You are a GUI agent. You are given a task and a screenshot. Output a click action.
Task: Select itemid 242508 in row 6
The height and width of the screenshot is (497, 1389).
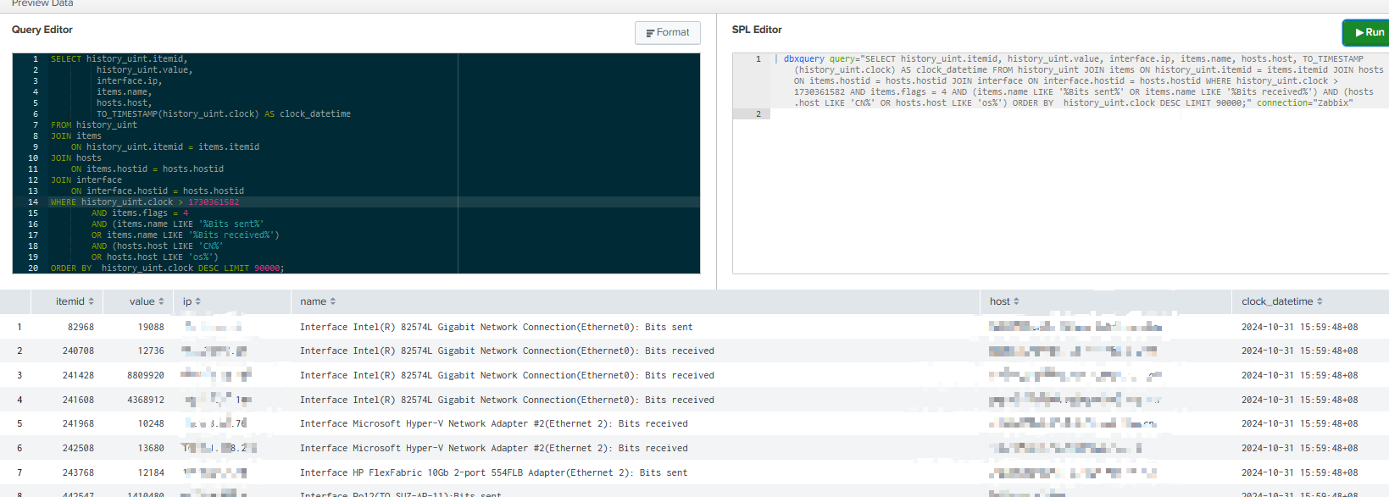[x=78, y=448]
